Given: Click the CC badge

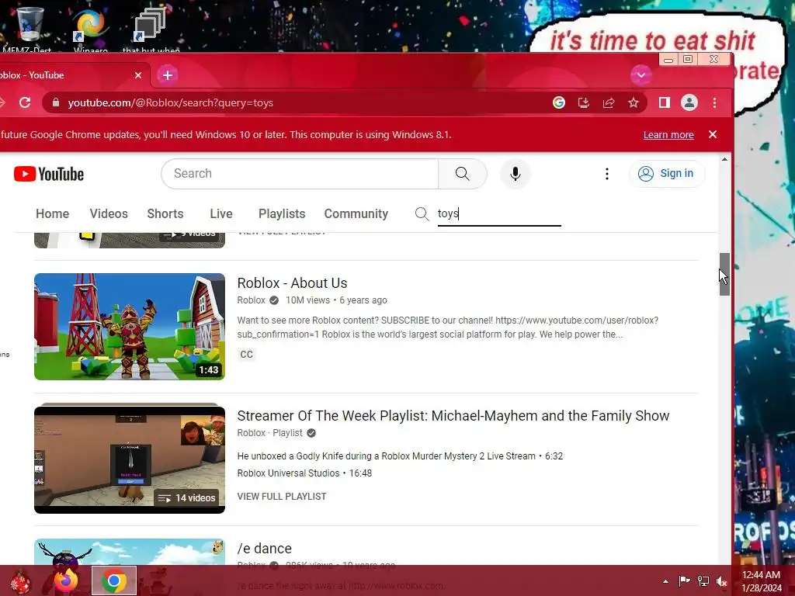Looking at the screenshot, I should pyautogui.click(x=246, y=354).
